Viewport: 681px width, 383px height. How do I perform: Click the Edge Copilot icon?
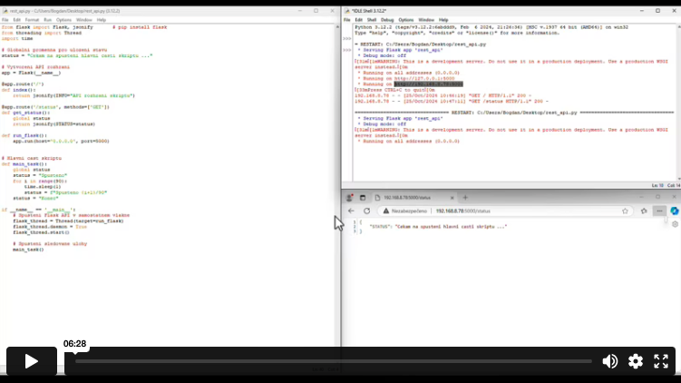coord(674,211)
